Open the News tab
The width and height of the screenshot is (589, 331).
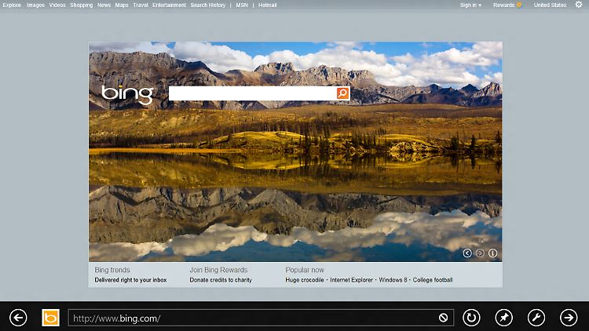click(104, 5)
